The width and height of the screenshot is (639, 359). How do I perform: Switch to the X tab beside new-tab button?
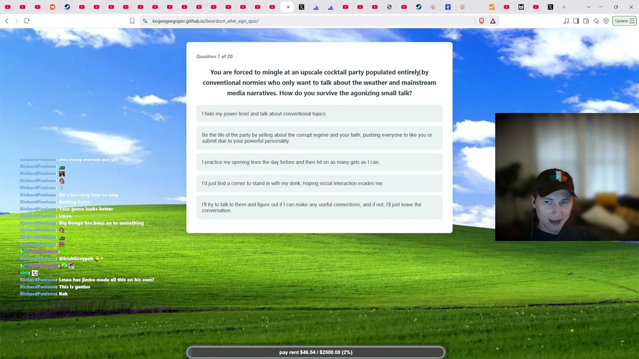click(550, 7)
